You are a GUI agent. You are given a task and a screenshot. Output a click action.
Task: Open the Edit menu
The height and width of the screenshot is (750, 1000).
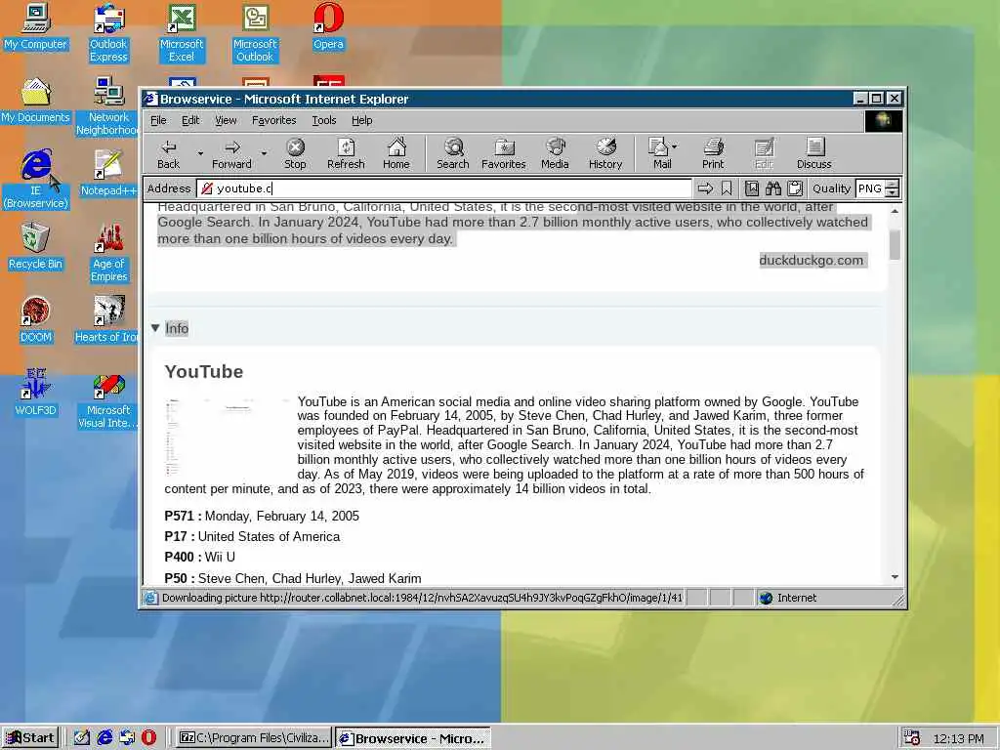click(190, 120)
